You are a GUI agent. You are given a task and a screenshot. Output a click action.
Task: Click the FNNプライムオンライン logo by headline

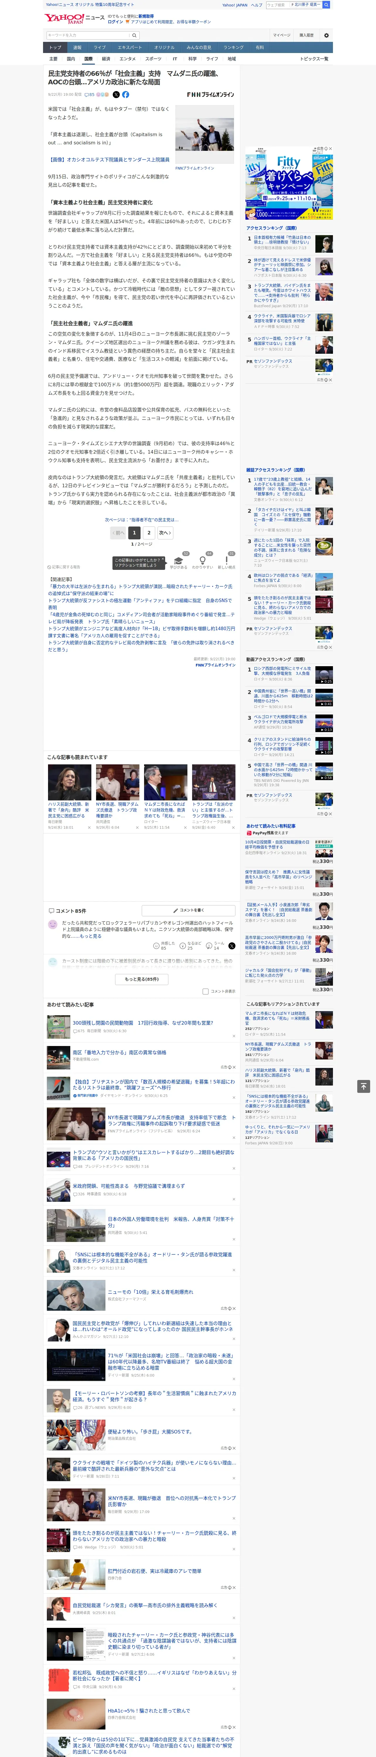coord(210,95)
